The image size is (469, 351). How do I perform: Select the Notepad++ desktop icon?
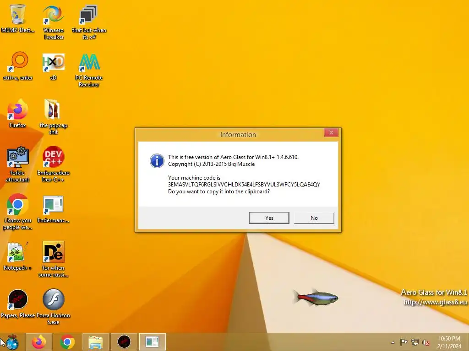(x=18, y=256)
